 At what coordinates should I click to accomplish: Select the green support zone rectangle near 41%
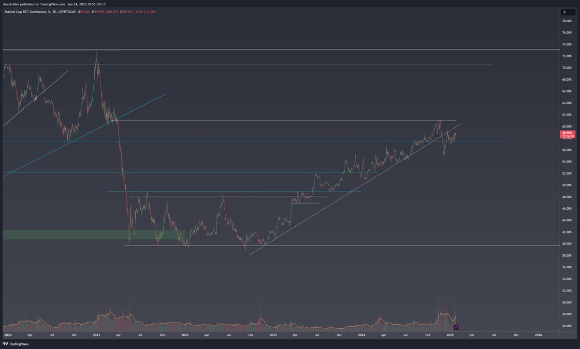tap(94, 234)
